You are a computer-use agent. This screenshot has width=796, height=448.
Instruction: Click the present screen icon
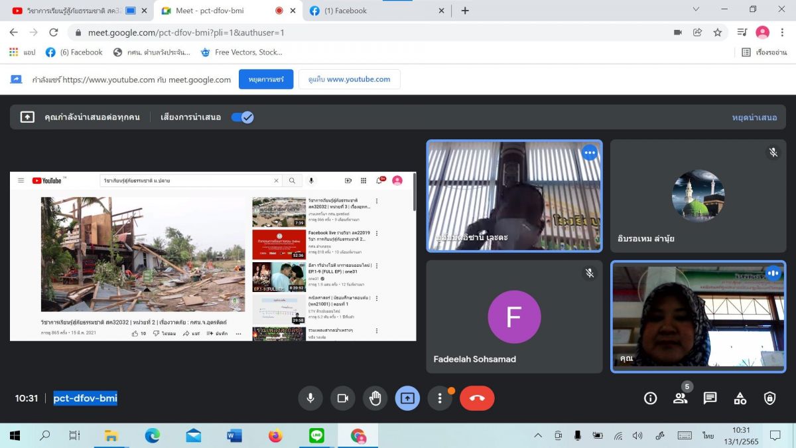coord(407,398)
